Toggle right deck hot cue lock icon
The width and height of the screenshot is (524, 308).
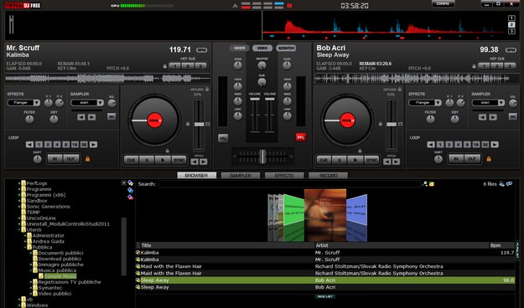point(474,66)
